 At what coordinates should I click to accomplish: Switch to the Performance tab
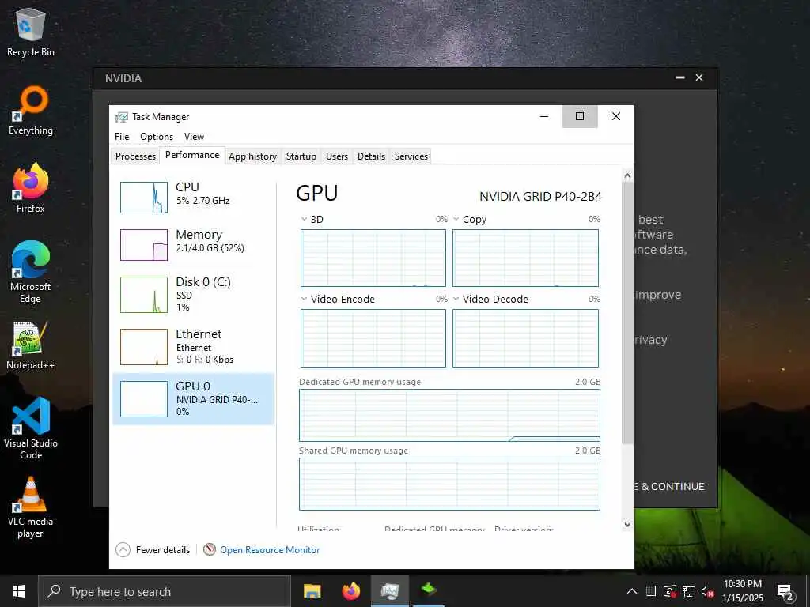pyautogui.click(x=192, y=156)
